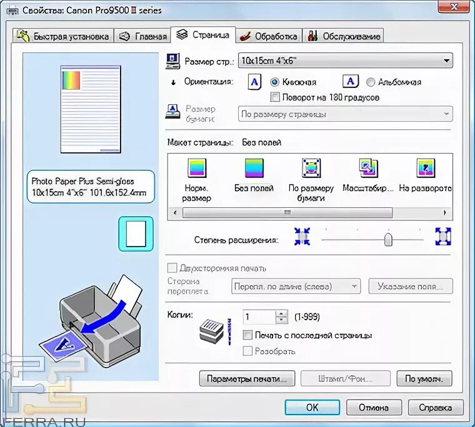Close the printer properties window

pyautogui.click(x=454, y=6)
